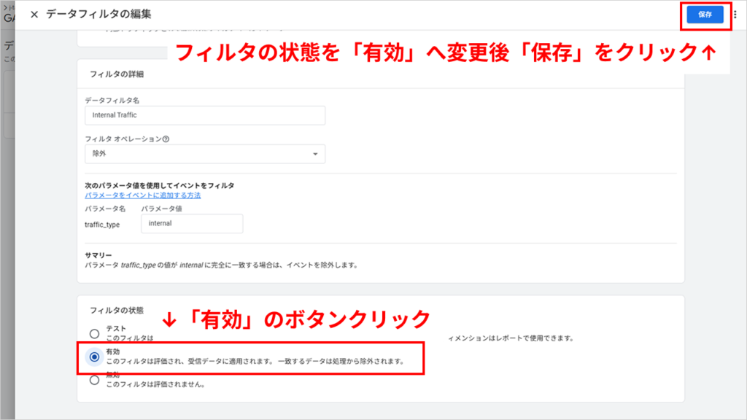Click the dropdown arrow showing 除外

[x=317, y=153]
